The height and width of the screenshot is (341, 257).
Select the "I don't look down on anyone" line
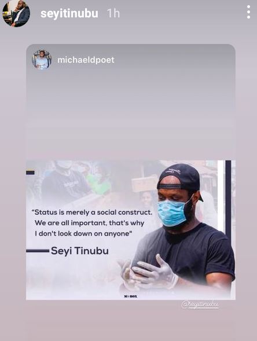coord(83,233)
